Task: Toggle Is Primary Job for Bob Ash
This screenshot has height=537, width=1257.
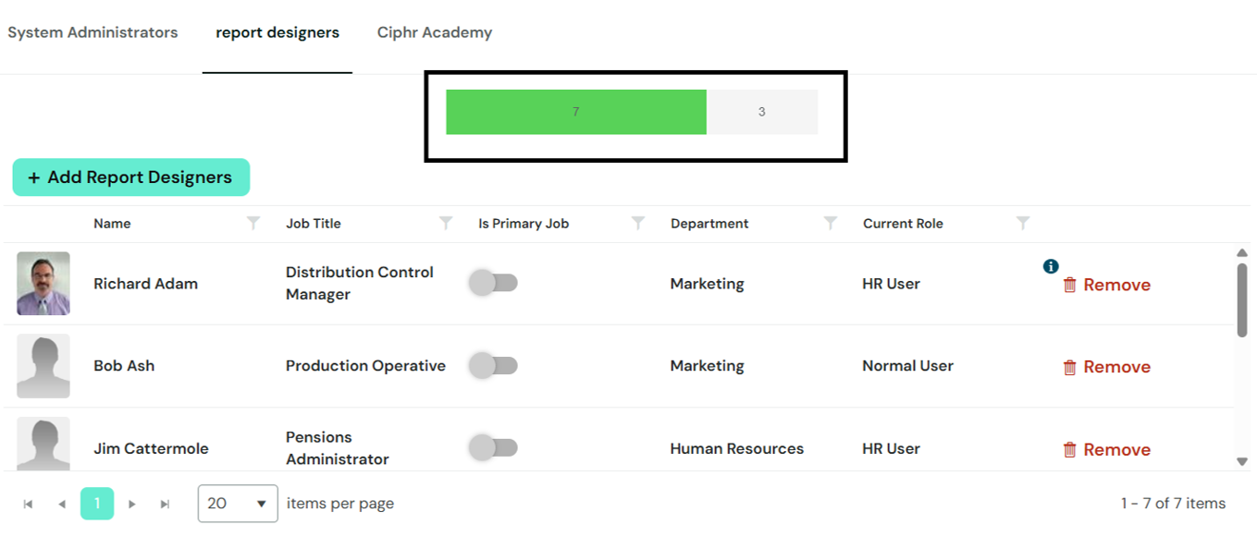Action: click(x=493, y=366)
